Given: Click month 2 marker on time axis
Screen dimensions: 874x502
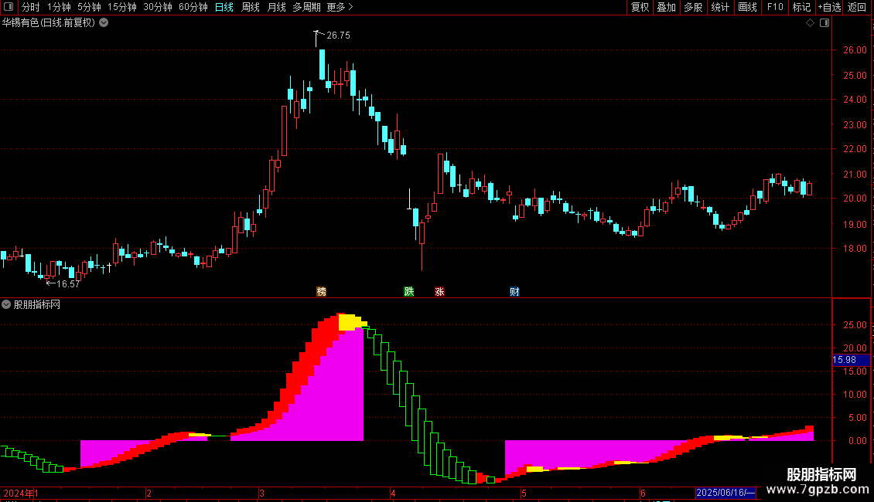Looking at the screenshot, I should (x=149, y=493).
